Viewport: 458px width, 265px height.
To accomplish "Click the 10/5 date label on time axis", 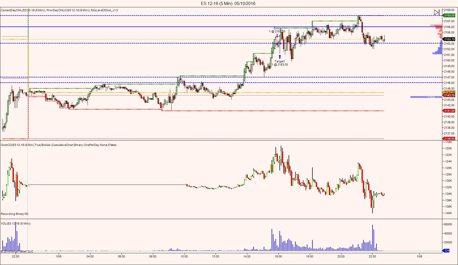I will (59, 256).
